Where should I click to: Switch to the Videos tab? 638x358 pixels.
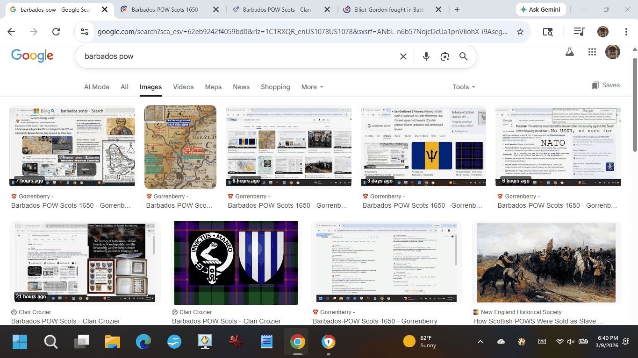coord(183,87)
